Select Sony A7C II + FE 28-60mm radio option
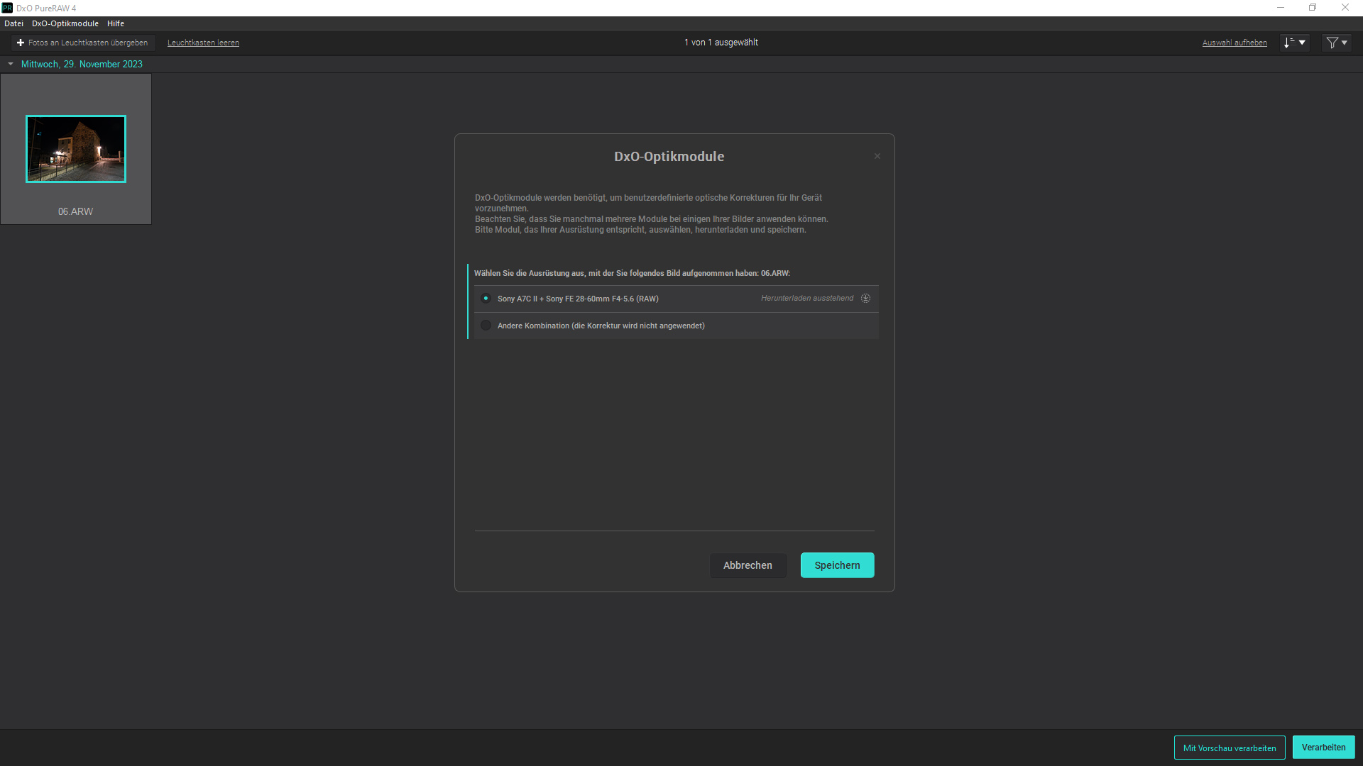 (x=486, y=299)
